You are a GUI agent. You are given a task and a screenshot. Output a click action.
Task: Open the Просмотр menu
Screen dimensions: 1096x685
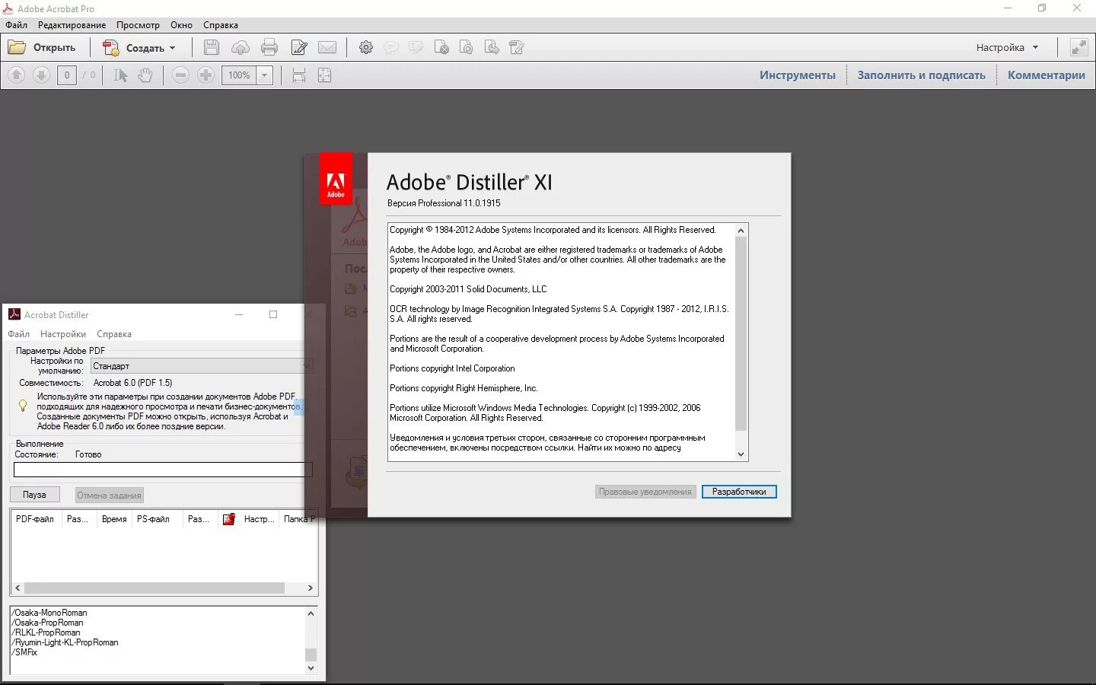(138, 25)
